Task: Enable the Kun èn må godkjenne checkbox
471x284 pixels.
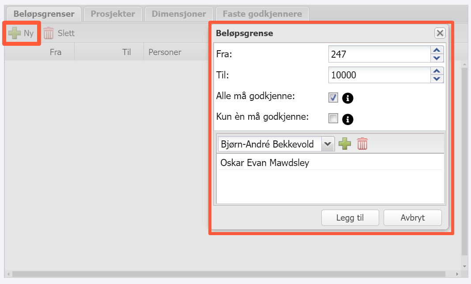Action: [333, 118]
